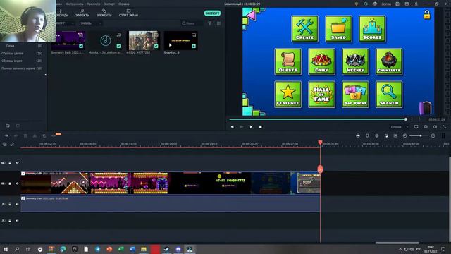Expand the Запись (Record) dropdown
The height and width of the screenshot is (254, 451).
coord(91,23)
